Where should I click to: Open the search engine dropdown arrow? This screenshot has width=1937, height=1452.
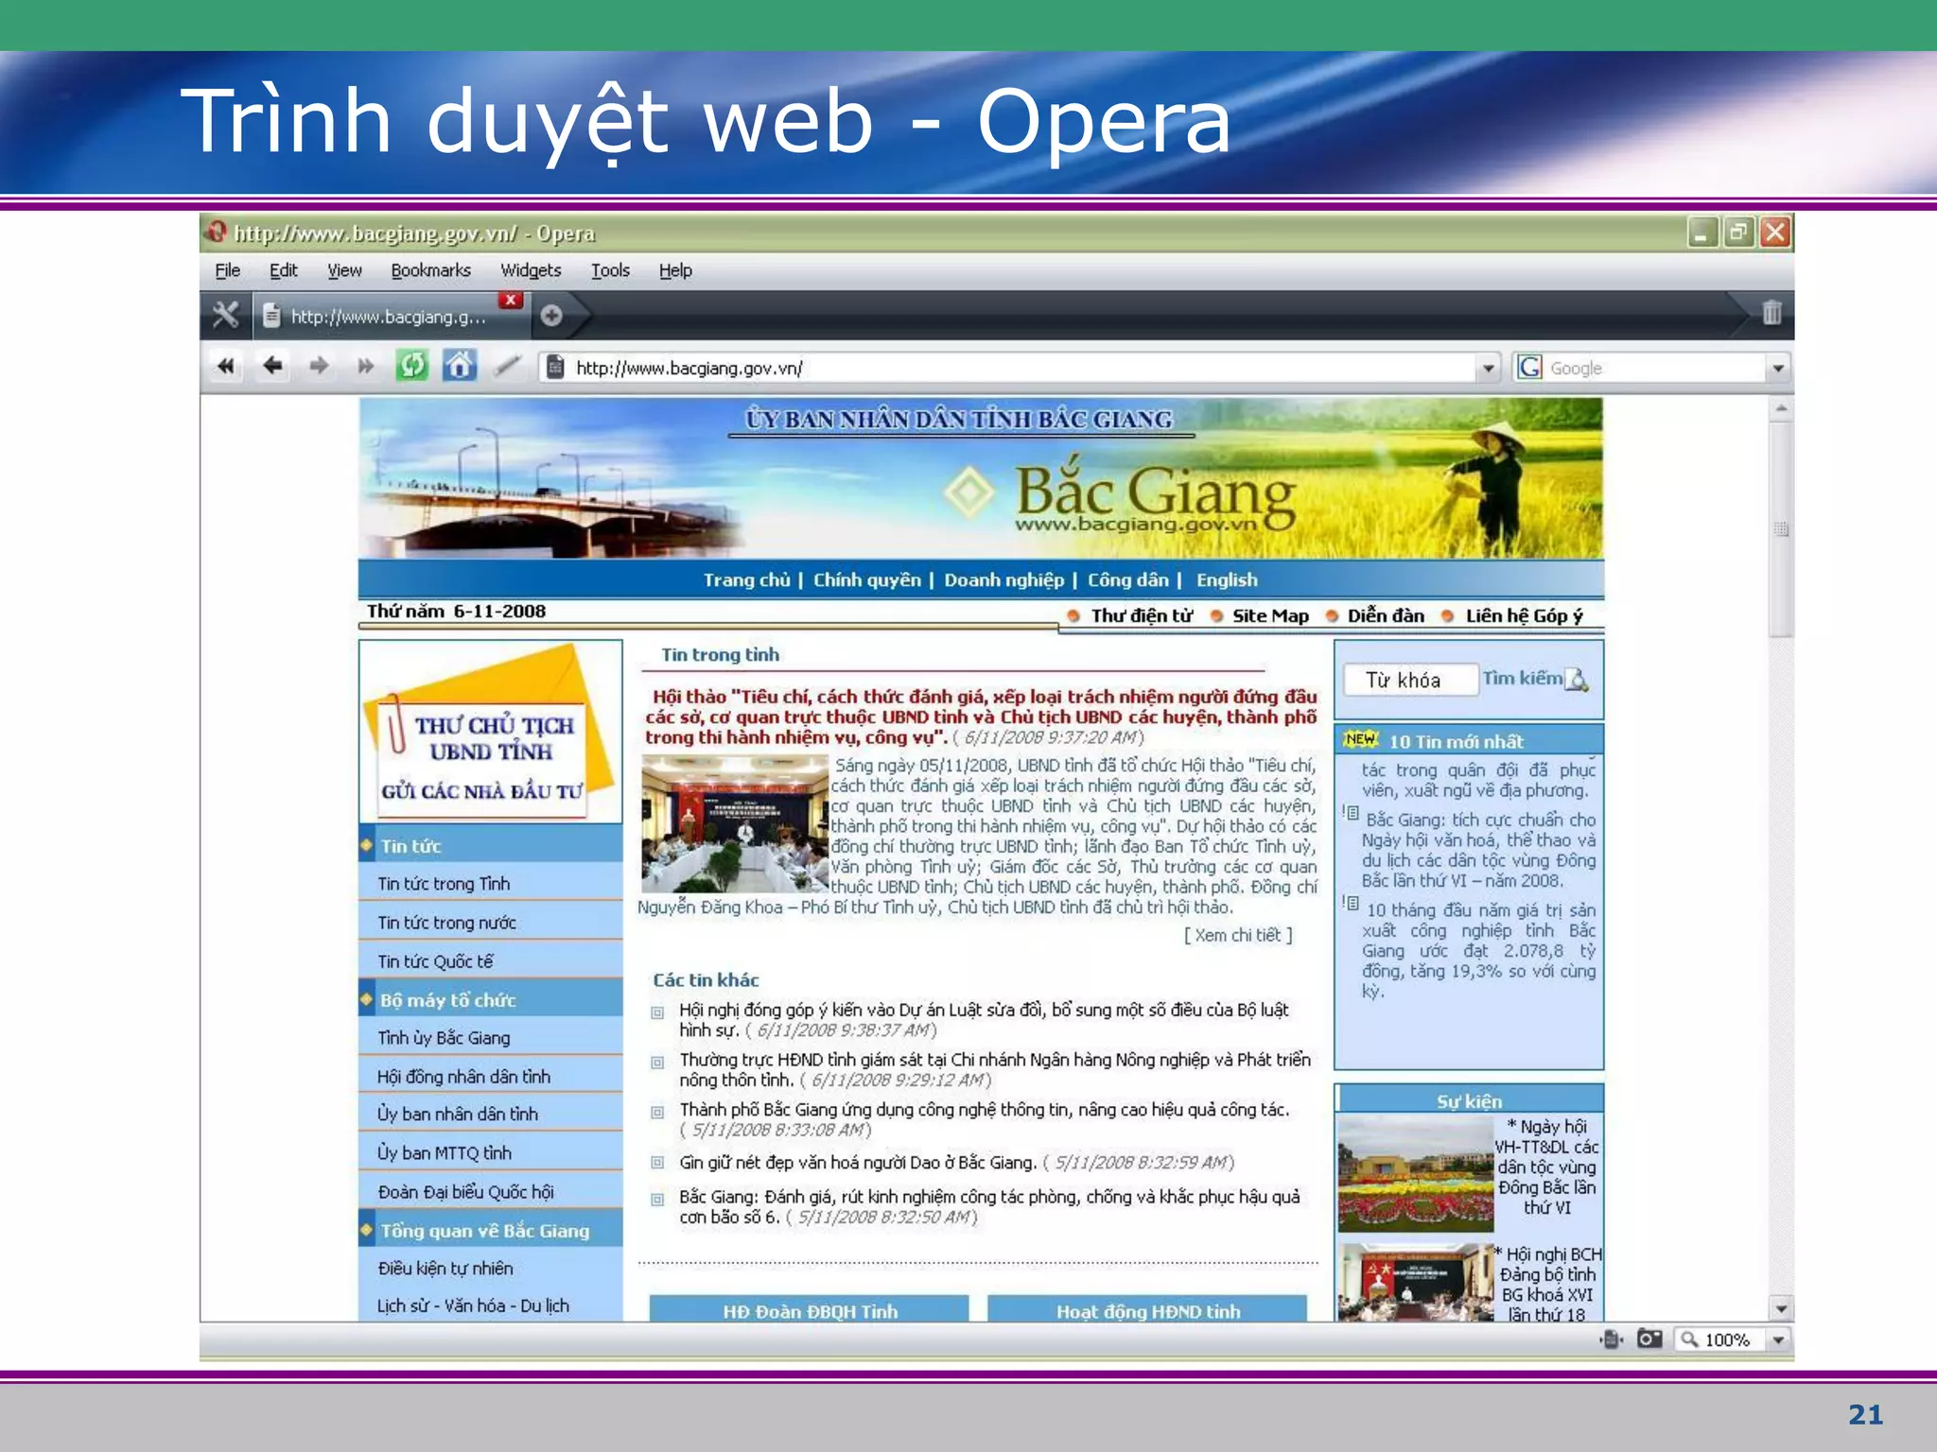coord(1778,368)
